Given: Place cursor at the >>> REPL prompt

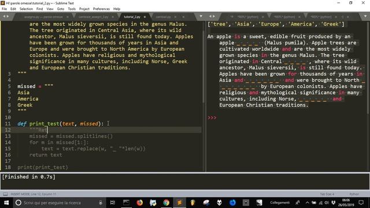Looking at the screenshot, I should (212, 118).
